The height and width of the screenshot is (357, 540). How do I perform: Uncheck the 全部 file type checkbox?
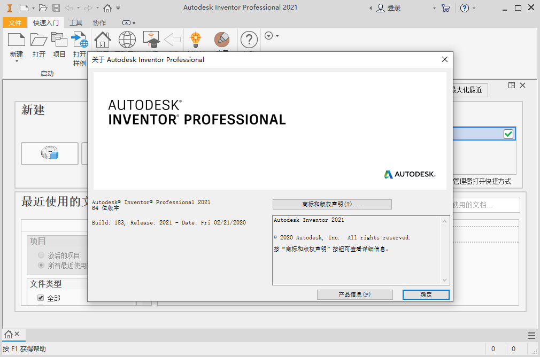tap(41, 298)
